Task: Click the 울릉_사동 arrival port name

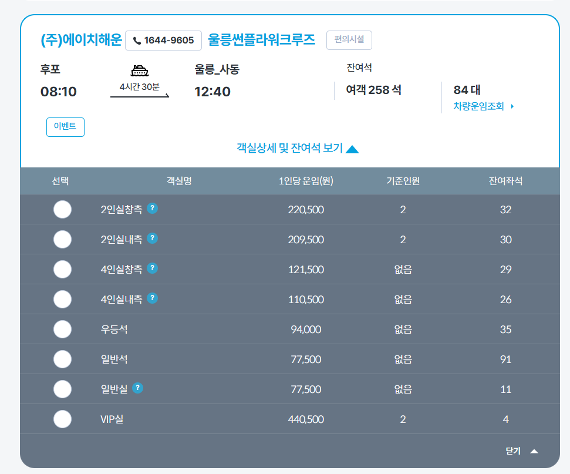Action: click(x=217, y=69)
